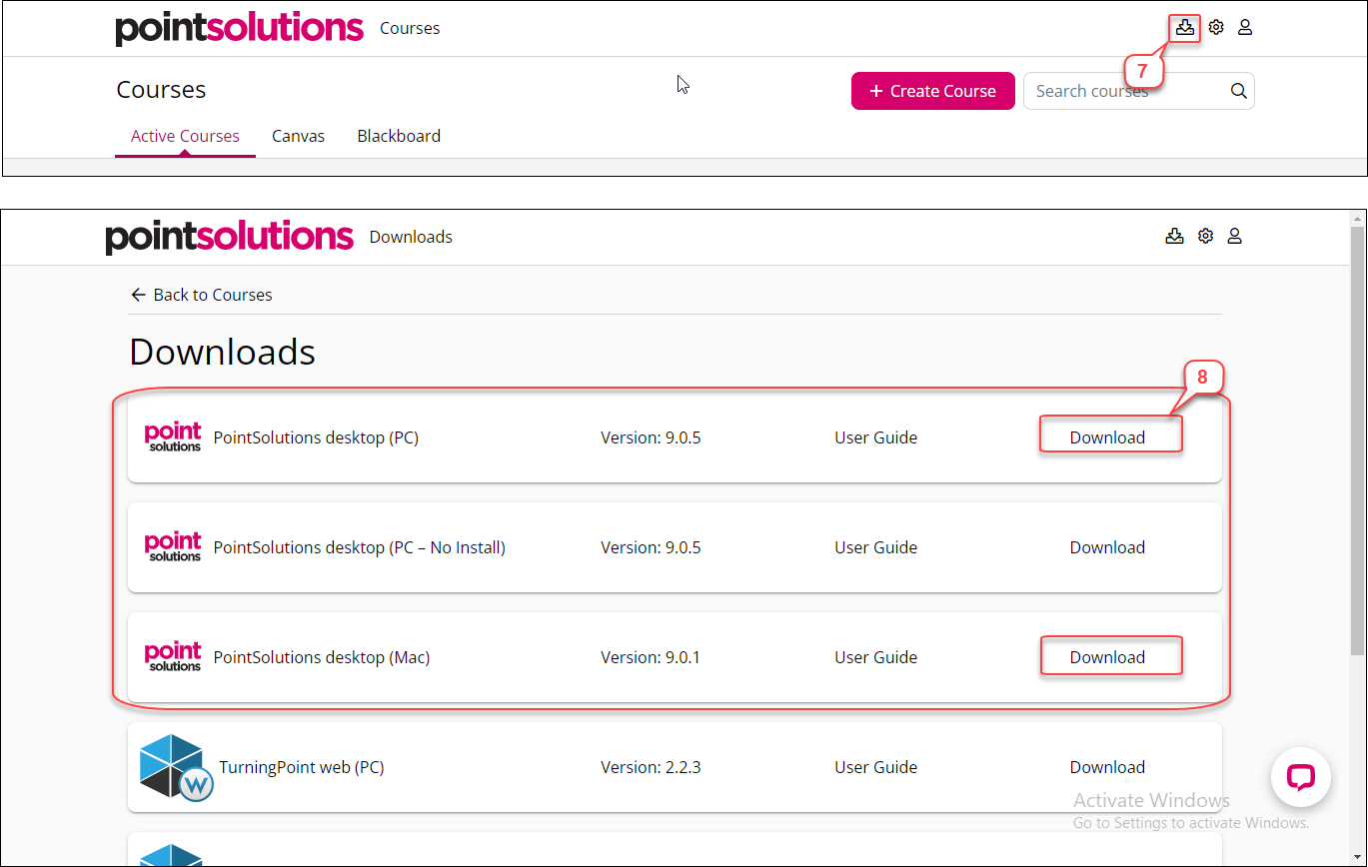Click the download icon in the Downloads page header
Image resolution: width=1368 pixels, height=867 pixels.
1174,237
